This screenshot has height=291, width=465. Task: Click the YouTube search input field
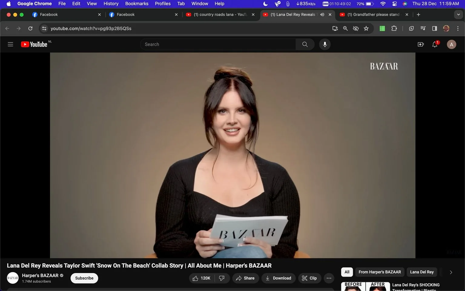point(218,44)
